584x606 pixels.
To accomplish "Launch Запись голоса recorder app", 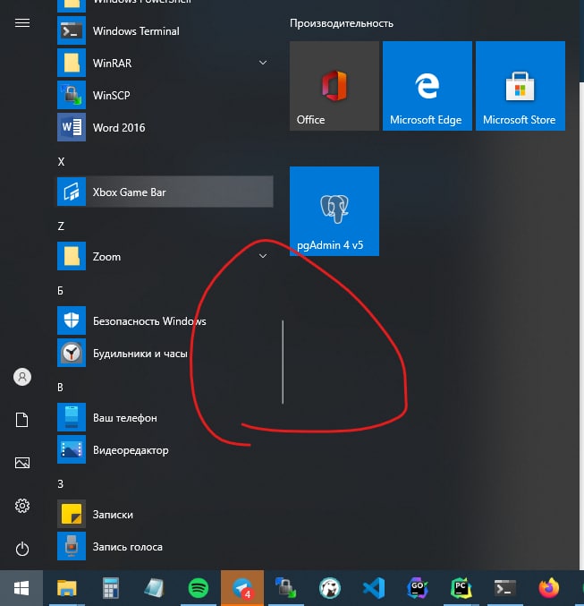I will pos(165,547).
